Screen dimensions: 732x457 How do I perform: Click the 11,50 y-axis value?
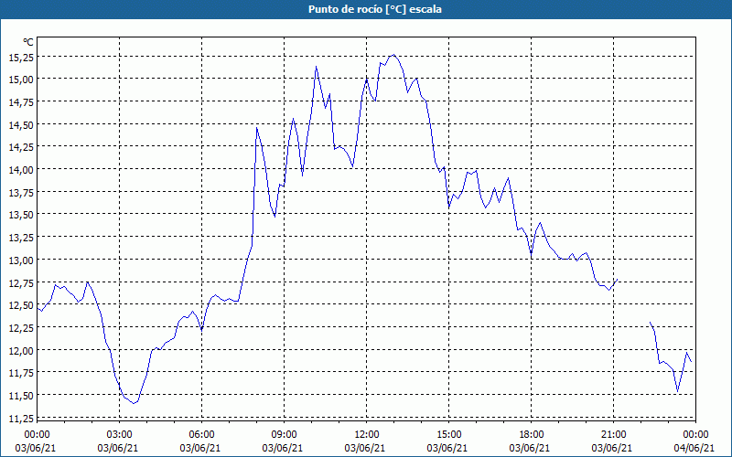21,396
